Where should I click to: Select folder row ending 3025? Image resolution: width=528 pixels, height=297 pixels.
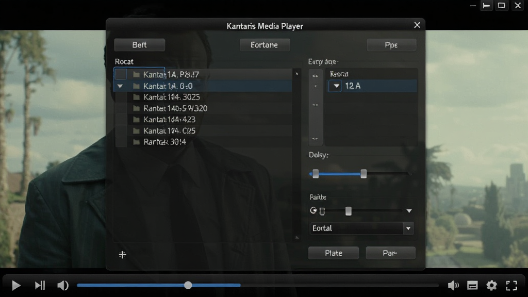point(203,97)
